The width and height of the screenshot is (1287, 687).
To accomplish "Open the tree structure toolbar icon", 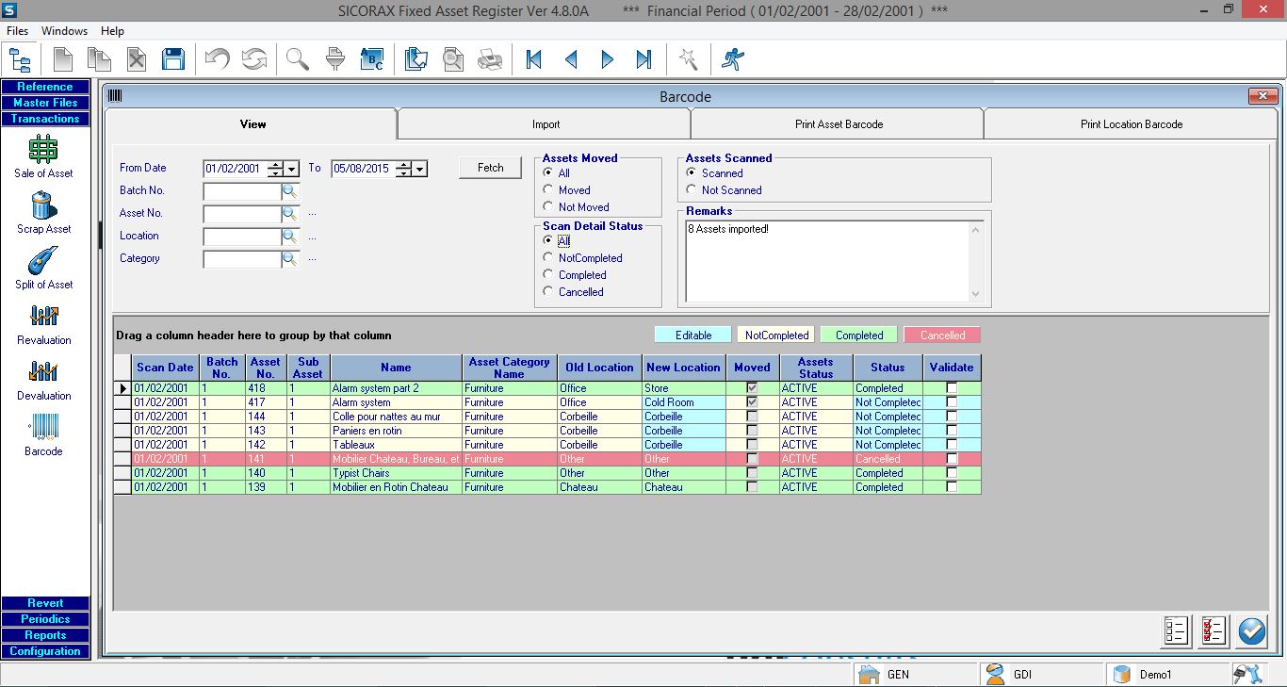I will coord(20,60).
